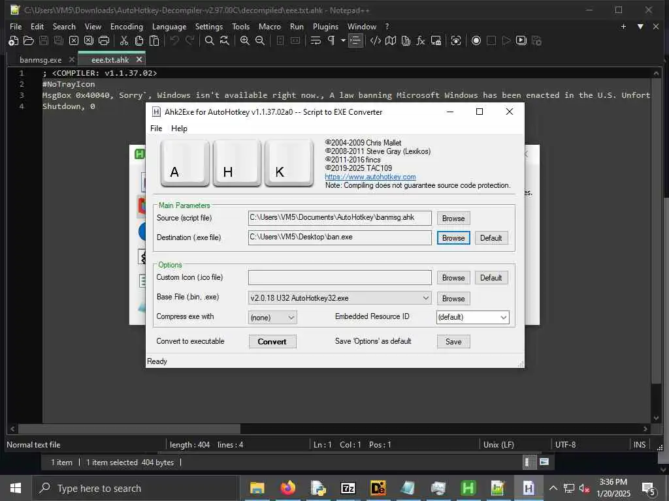The image size is (669, 501).
Task: Click the Convert button
Action: click(x=272, y=341)
